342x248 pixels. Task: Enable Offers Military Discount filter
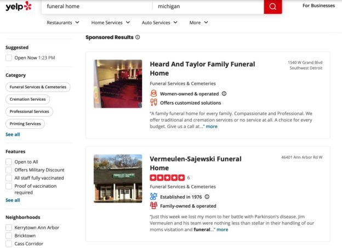click(9, 170)
